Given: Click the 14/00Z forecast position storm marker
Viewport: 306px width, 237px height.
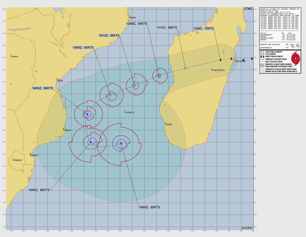Looking at the screenshot, I should tap(87, 114).
